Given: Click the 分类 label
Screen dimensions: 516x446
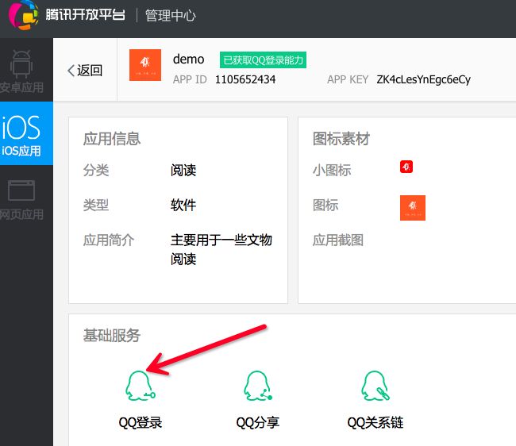Looking at the screenshot, I should (x=96, y=171).
